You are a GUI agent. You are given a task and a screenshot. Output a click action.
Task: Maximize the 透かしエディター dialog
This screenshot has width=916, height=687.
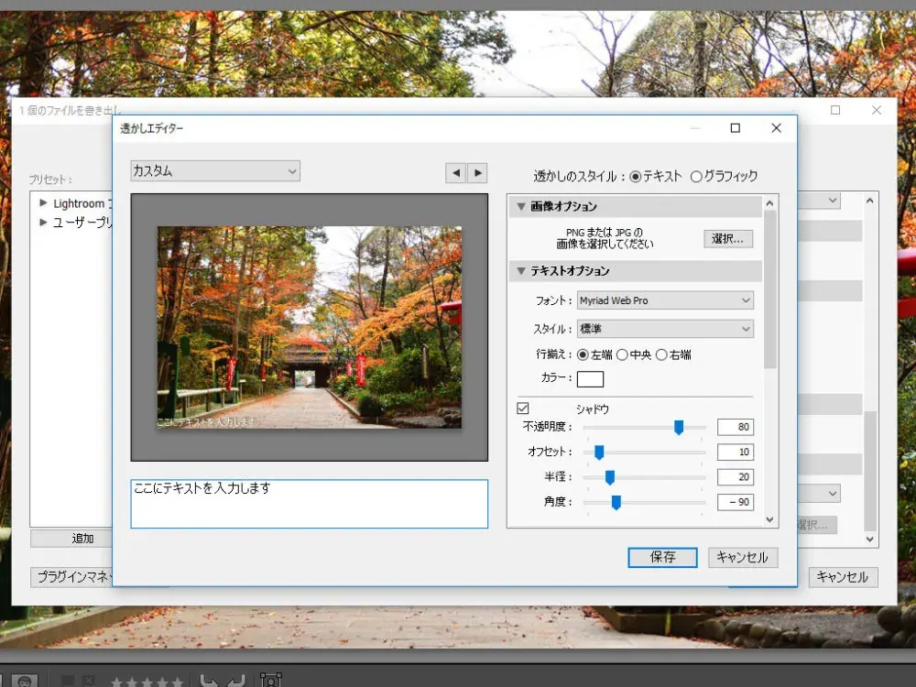point(736,128)
